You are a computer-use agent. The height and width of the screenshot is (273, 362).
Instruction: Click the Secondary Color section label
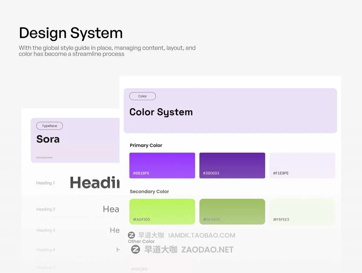[x=149, y=191]
